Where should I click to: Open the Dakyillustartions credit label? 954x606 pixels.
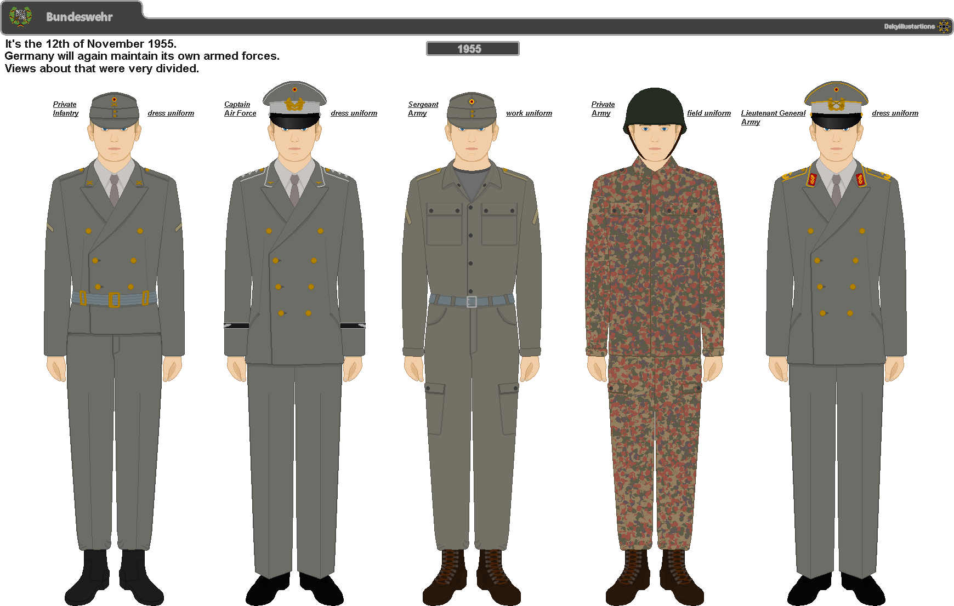click(x=909, y=26)
